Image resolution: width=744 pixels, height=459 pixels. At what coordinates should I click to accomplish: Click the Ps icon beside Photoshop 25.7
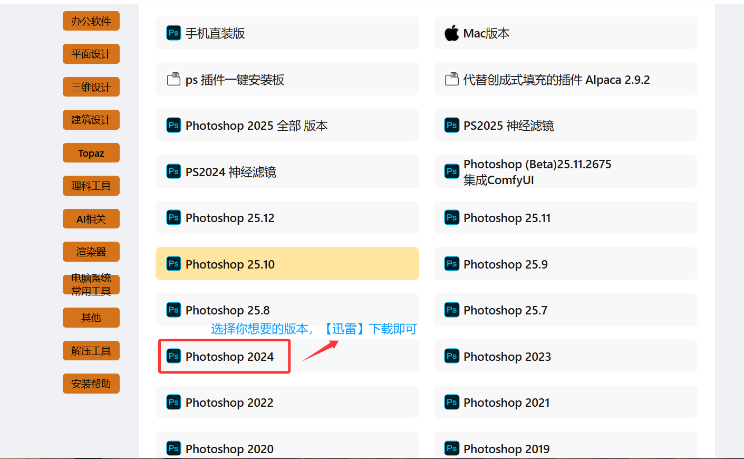451,310
